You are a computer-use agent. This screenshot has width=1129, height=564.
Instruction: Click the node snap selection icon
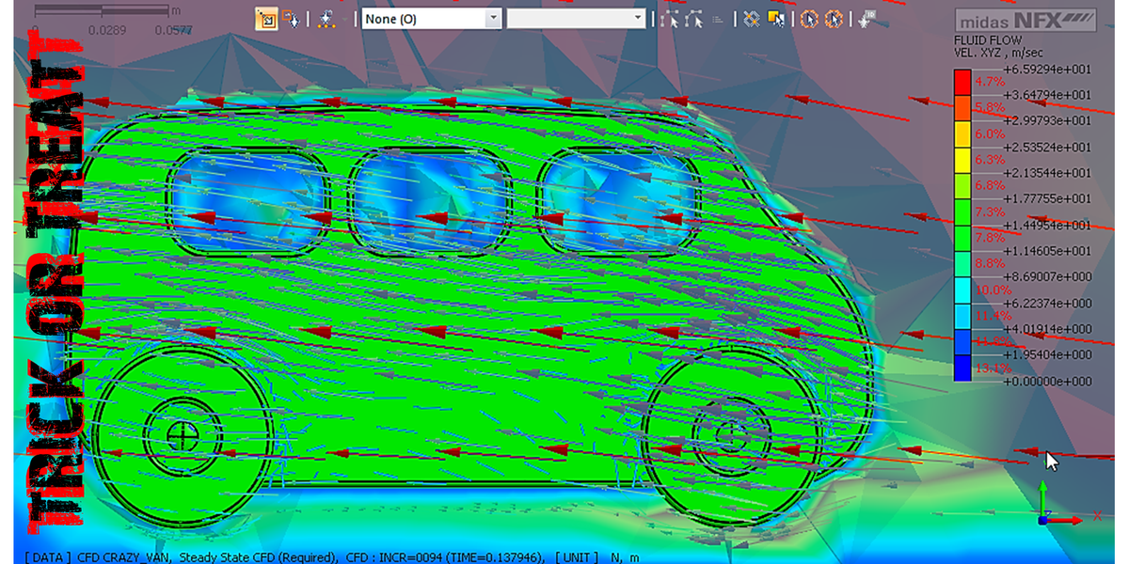pyautogui.click(x=326, y=19)
